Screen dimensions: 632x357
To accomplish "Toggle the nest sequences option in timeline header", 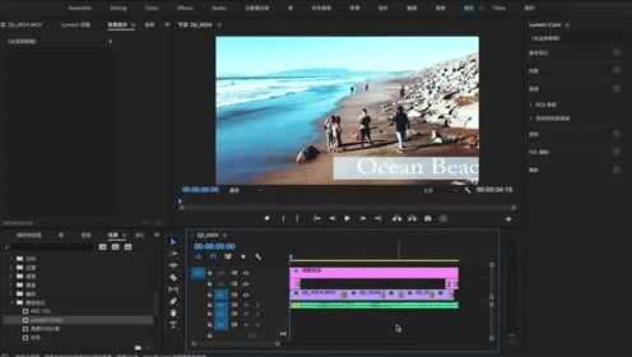I will point(198,257).
